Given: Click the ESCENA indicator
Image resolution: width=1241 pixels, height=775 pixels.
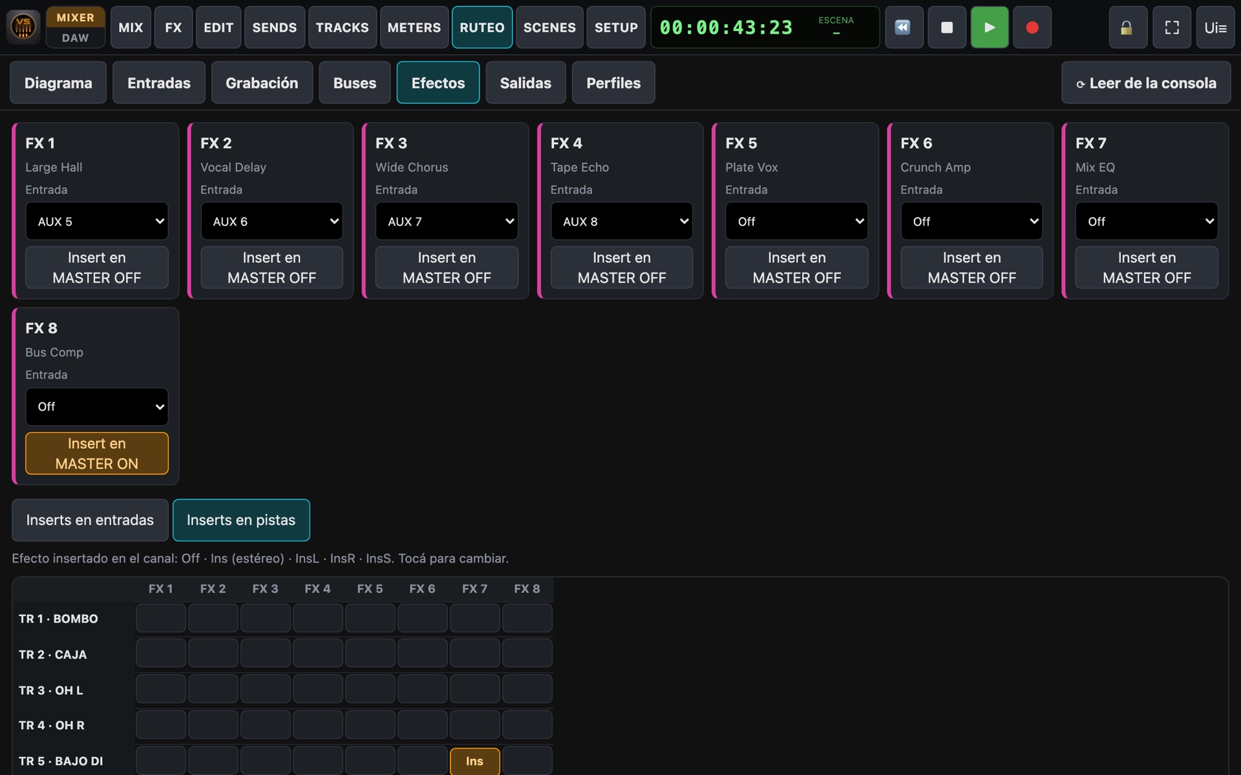Looking at the screenshot, I should [836, 26].
